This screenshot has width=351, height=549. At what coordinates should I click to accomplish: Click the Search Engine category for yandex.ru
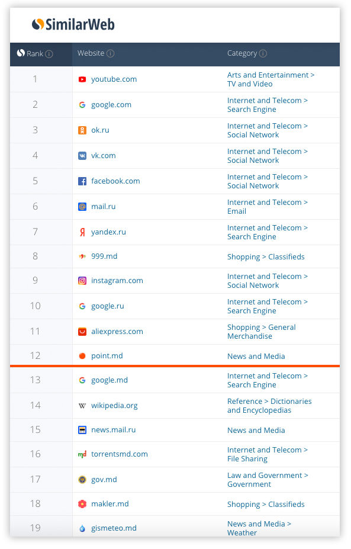252,237
